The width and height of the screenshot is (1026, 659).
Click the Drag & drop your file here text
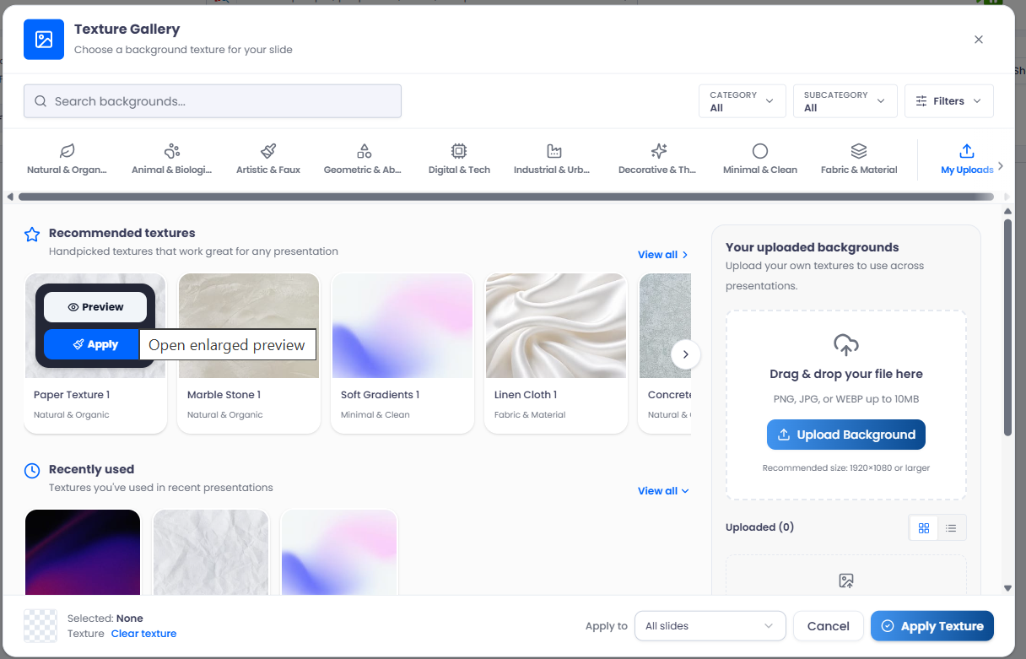pos(846,374)
